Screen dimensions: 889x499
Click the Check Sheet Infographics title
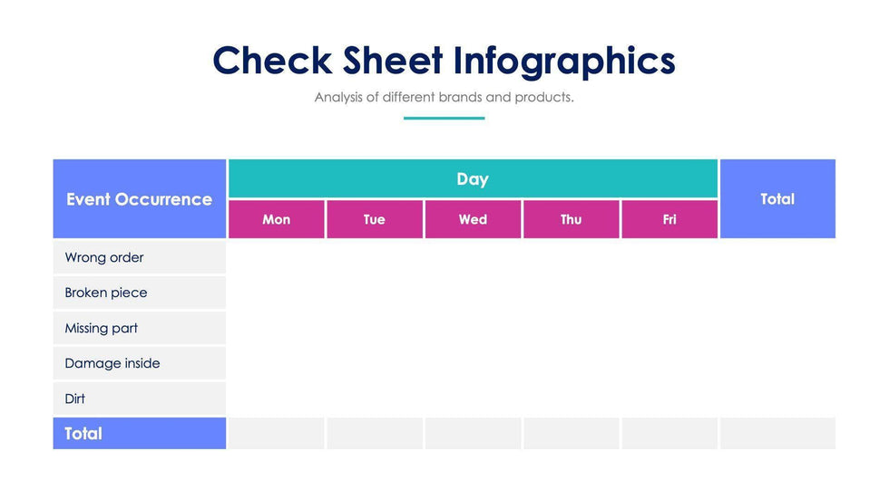tap(444, 61)
